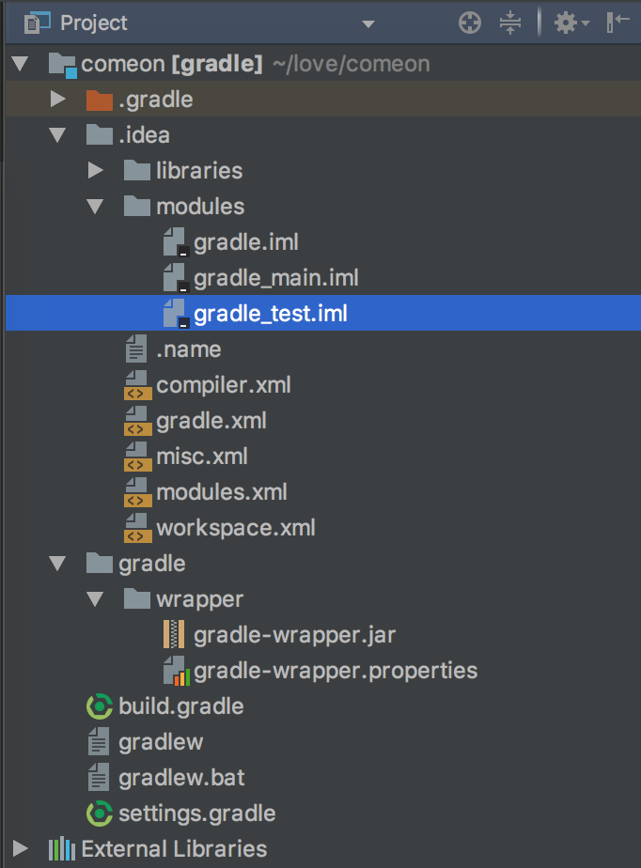Expand the libraries folder
This screenshot has height=868, width=641.
tap(95, 171)
